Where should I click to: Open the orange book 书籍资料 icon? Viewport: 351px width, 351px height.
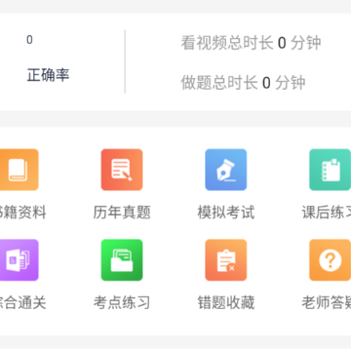pos(19,170)
